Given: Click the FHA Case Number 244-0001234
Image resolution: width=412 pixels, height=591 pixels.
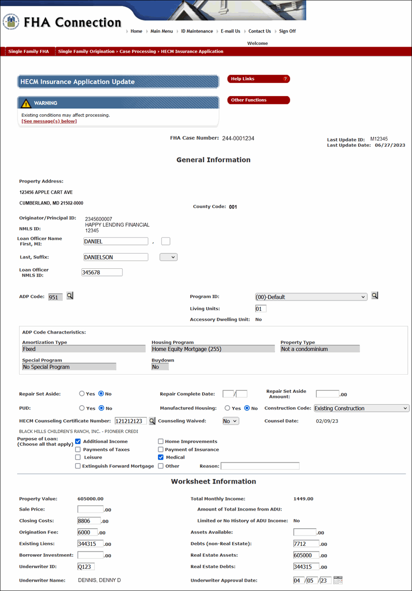Looking at the screenshot, I should (238, 139).
